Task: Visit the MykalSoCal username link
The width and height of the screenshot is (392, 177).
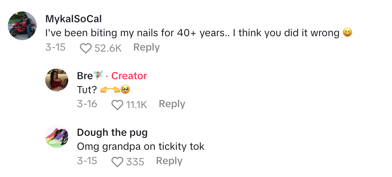Action: coord(74,19)
